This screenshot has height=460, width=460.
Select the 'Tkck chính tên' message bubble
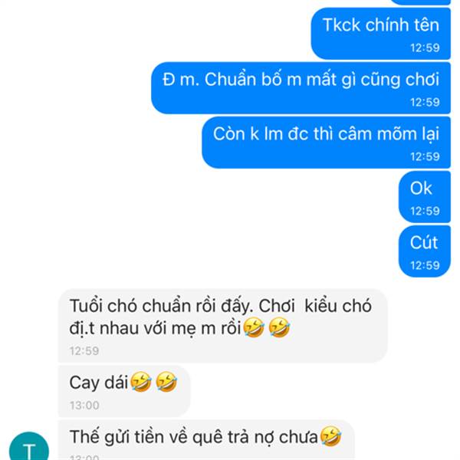pos(381,34)
